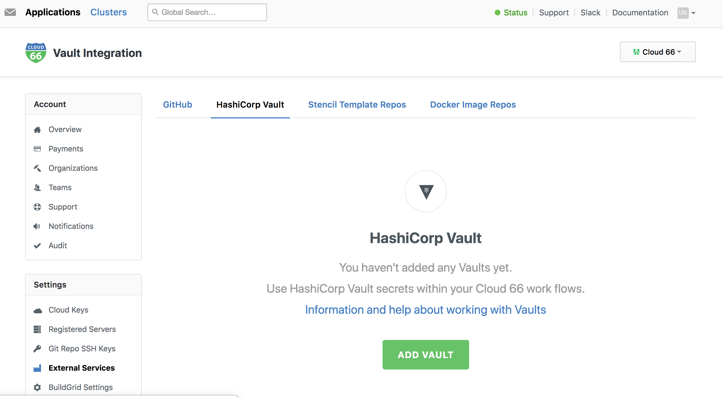Click the Stencil Template Repos tab

pyautogui.click(x=357, y=104)
